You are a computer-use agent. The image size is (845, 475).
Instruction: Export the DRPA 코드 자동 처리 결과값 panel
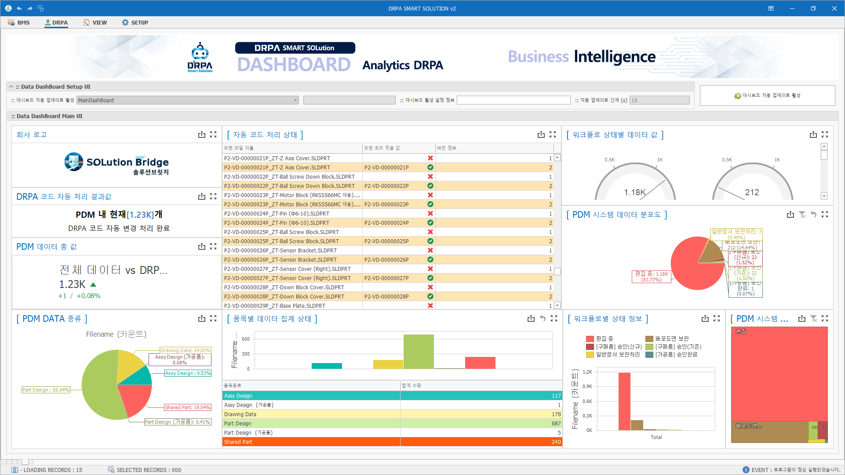pos(202,197)
